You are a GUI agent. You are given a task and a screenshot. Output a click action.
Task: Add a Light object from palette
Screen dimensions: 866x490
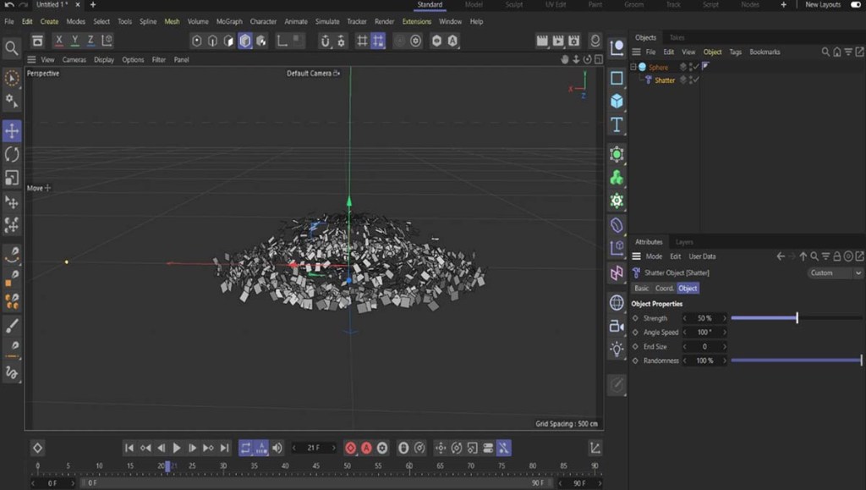pyautogui.click(x=617, y=349)
